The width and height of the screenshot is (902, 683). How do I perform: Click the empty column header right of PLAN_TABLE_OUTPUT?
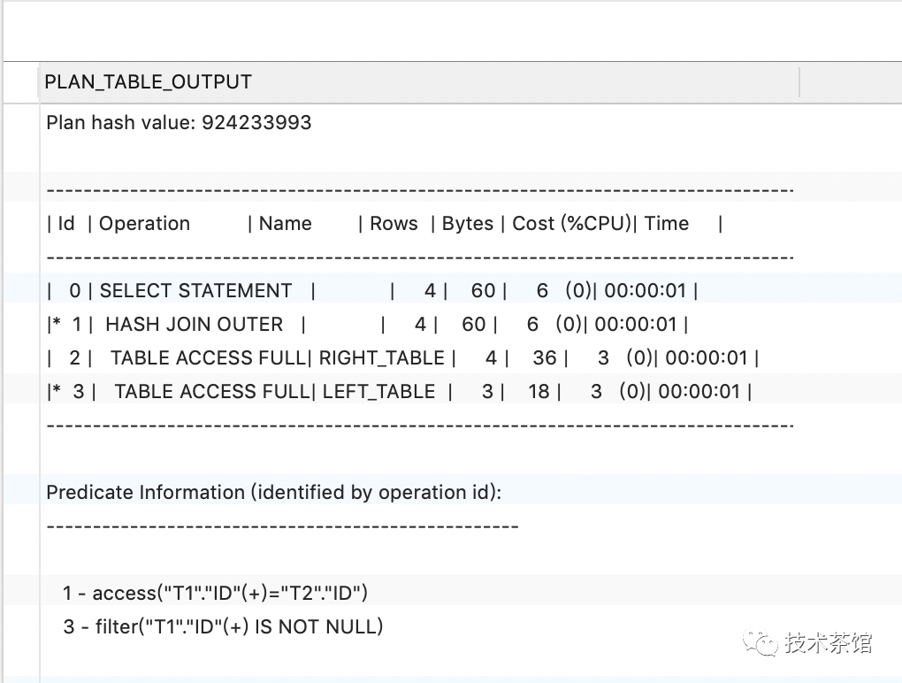click(849, 81)
